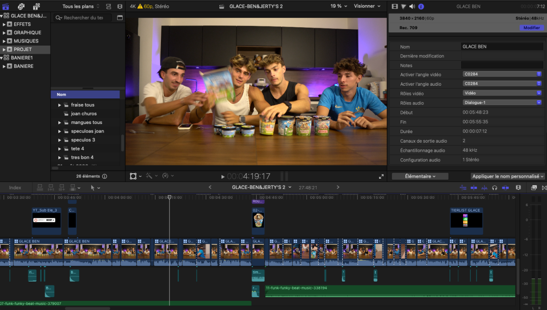Select the 11-funk-funky-beat-music-338194 audio clip
Image resolution: width=547 pixels, height=310 pixels.
tap(390, 291)
